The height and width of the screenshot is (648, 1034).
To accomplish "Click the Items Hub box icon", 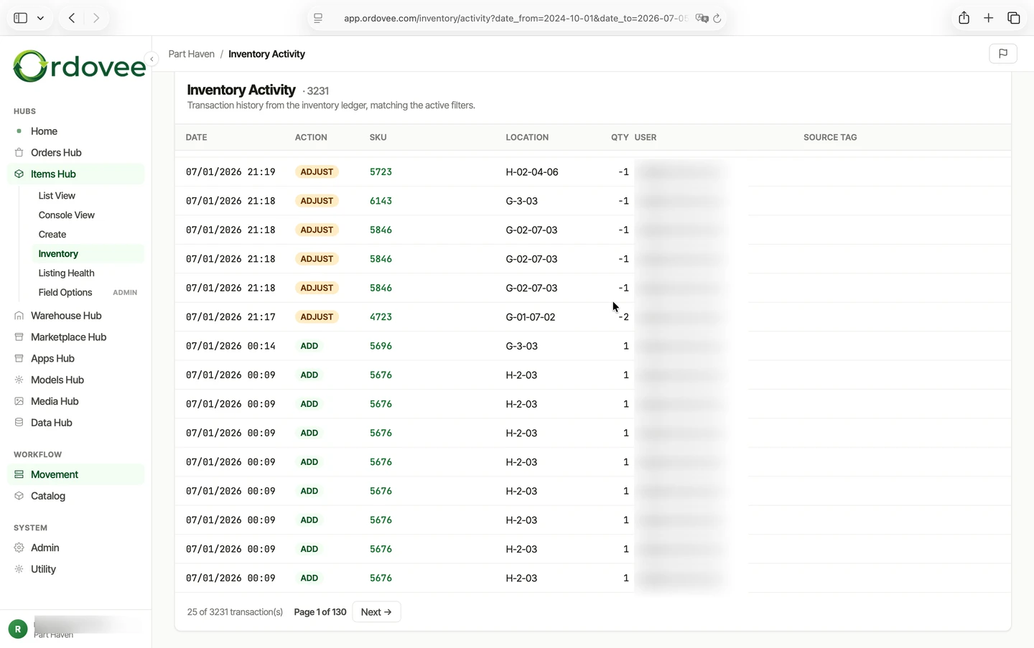I will [x=19, y=174].
